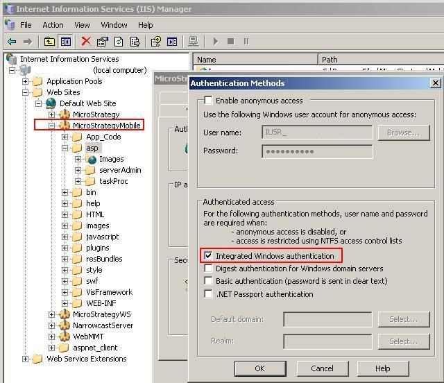Check Basic authentication option
The width and height of the screenshot is (444, 383).
click(x=208, y=281)
